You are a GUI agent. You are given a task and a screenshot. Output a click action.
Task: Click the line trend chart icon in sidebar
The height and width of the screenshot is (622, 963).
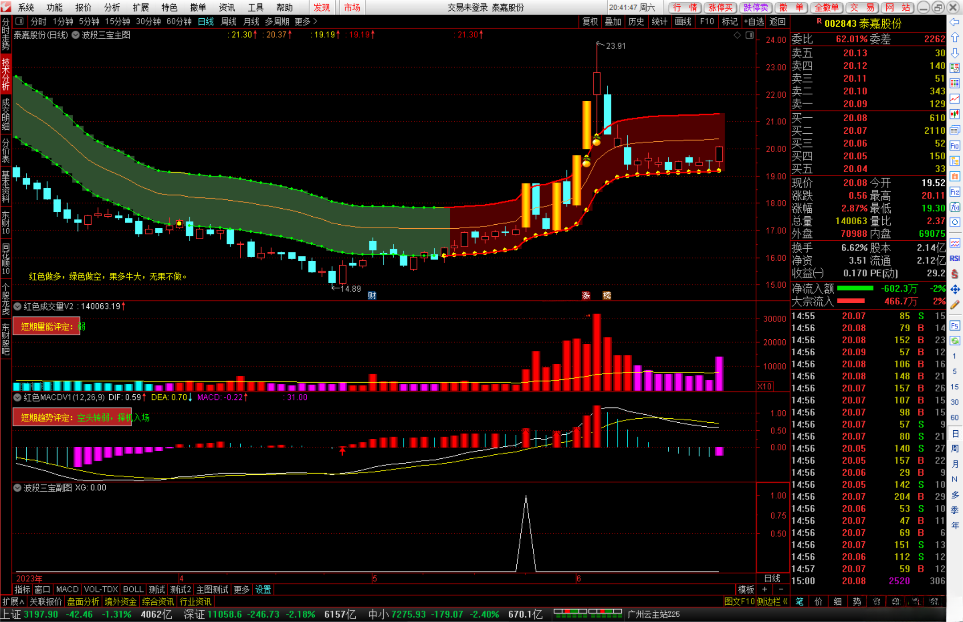[x=955, y=99]
